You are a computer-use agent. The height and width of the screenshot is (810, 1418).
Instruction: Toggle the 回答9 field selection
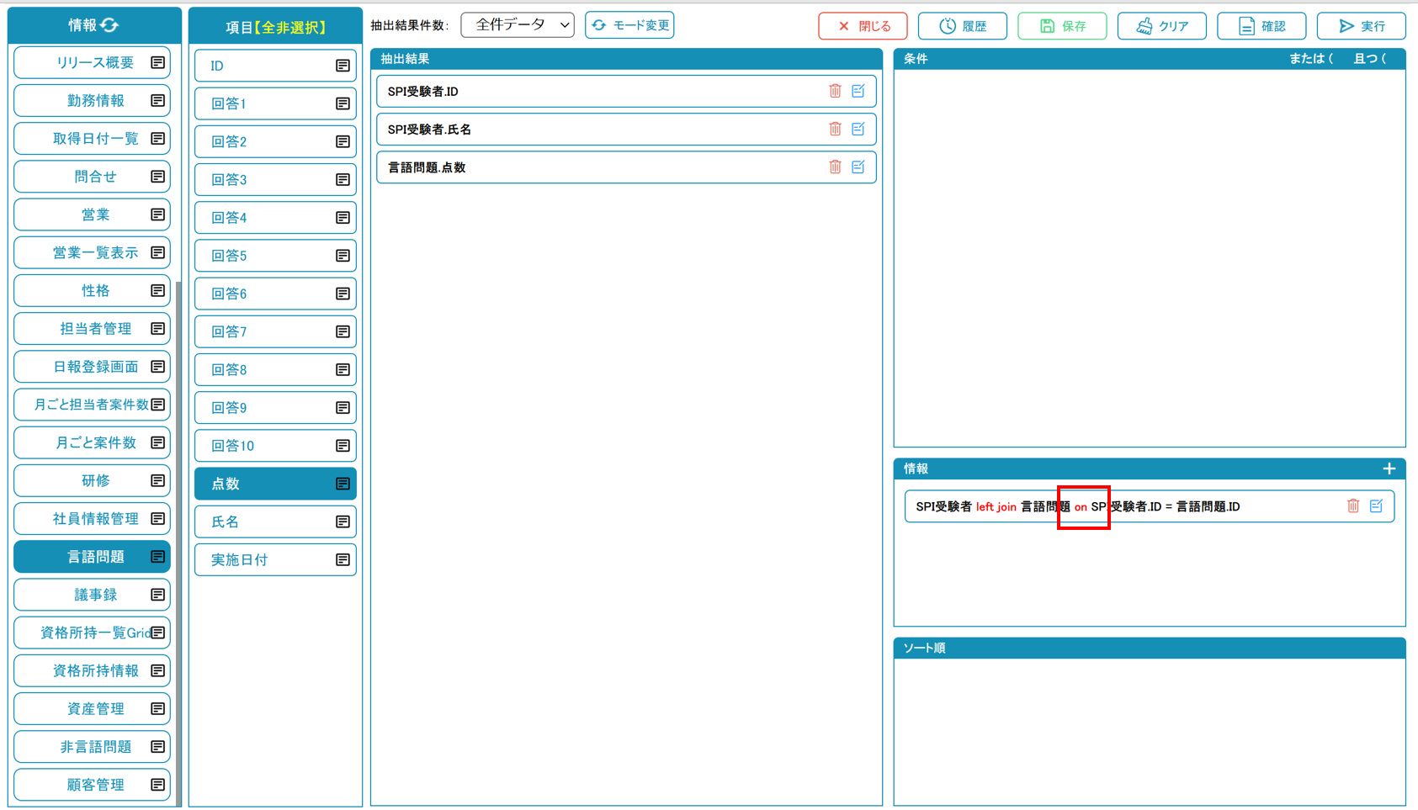275,408
